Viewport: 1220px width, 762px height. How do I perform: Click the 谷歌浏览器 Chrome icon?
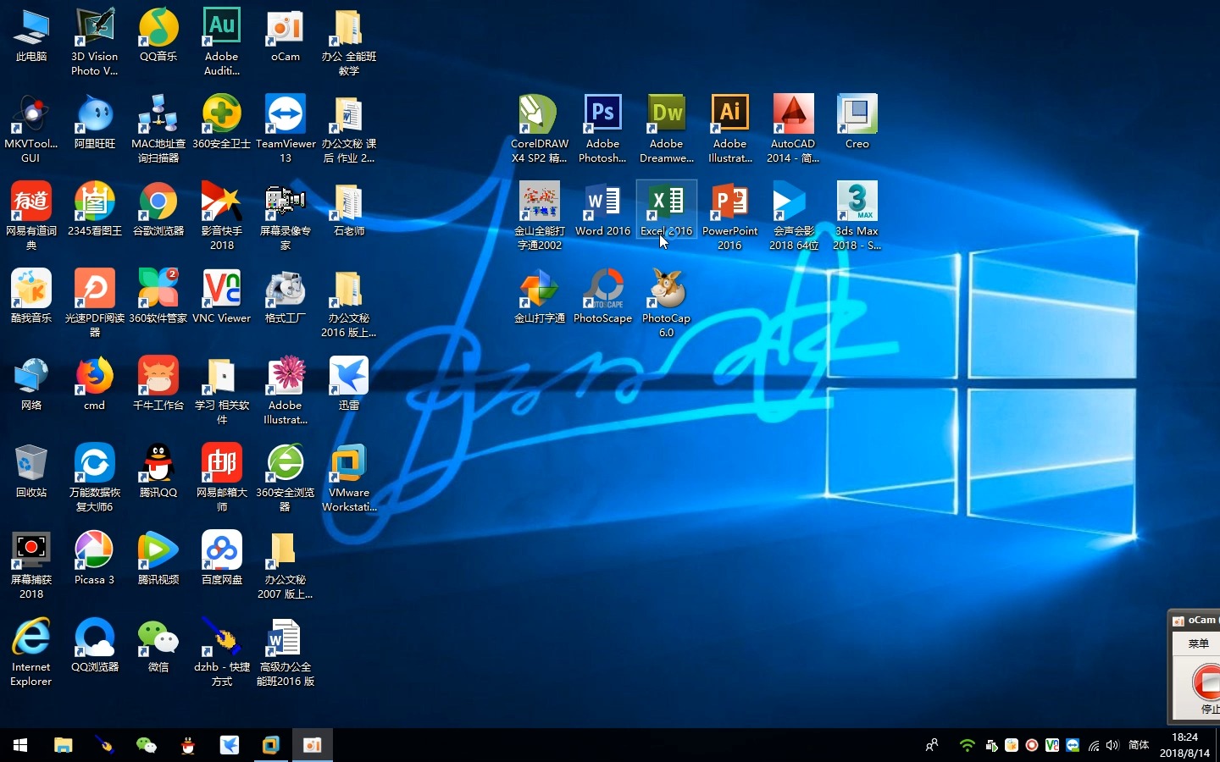[x=158, y=210]
